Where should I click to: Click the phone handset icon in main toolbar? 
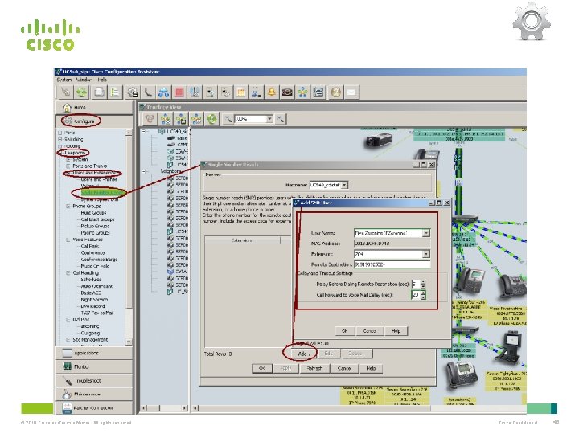pos(148,92)
